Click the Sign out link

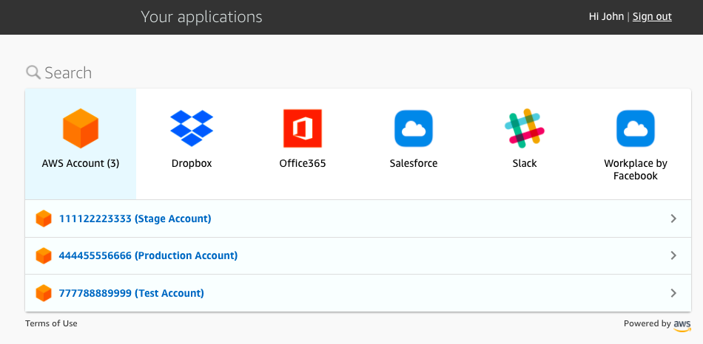tap(652, 17)
